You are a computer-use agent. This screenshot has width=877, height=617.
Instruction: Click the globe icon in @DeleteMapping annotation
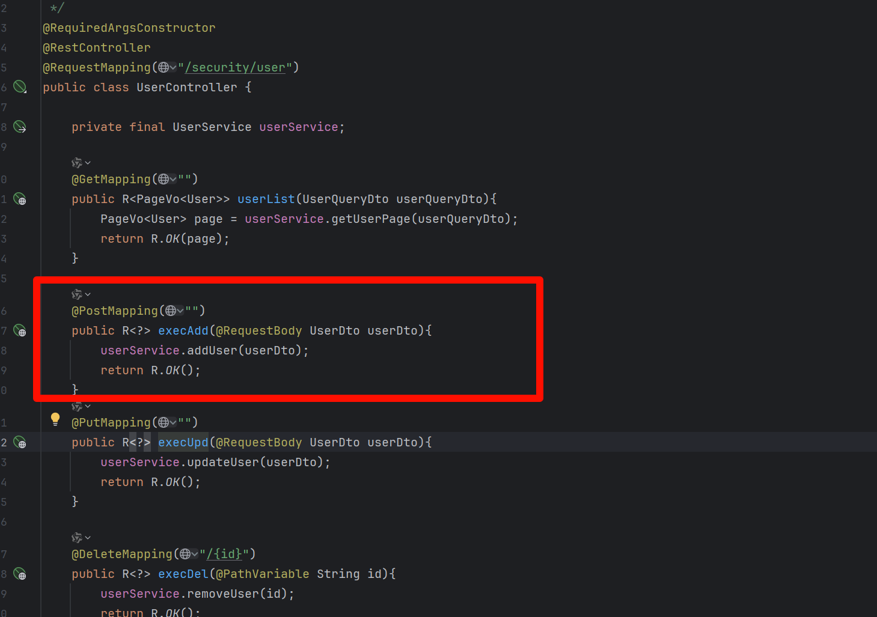185,554
